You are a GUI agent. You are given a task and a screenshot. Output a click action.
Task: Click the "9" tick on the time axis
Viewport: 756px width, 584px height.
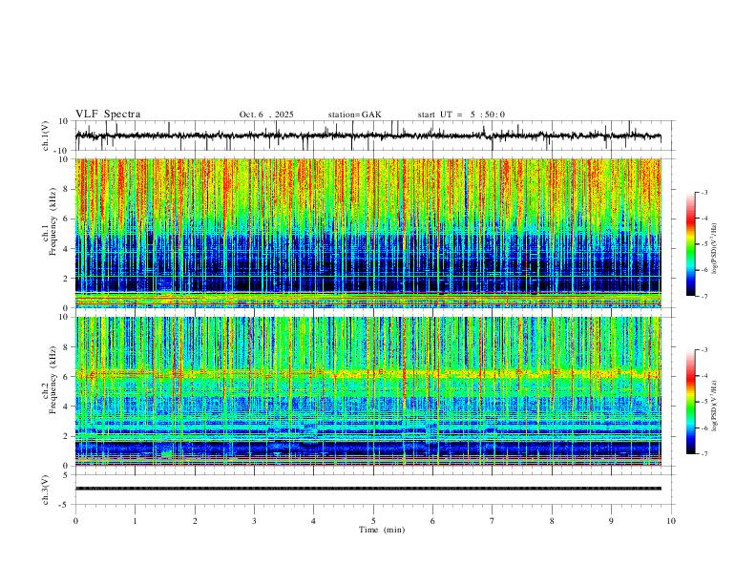pyautogui.click(x=611, y=521)
